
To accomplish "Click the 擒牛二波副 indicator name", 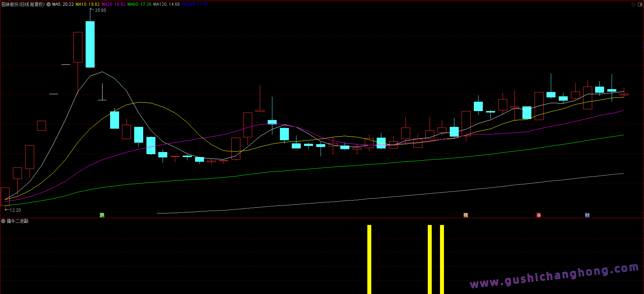I will [x=18, y=221].
